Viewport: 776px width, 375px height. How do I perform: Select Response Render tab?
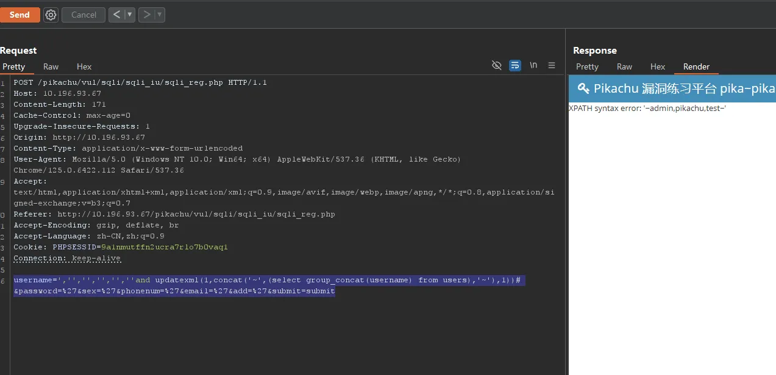(696, 66)
